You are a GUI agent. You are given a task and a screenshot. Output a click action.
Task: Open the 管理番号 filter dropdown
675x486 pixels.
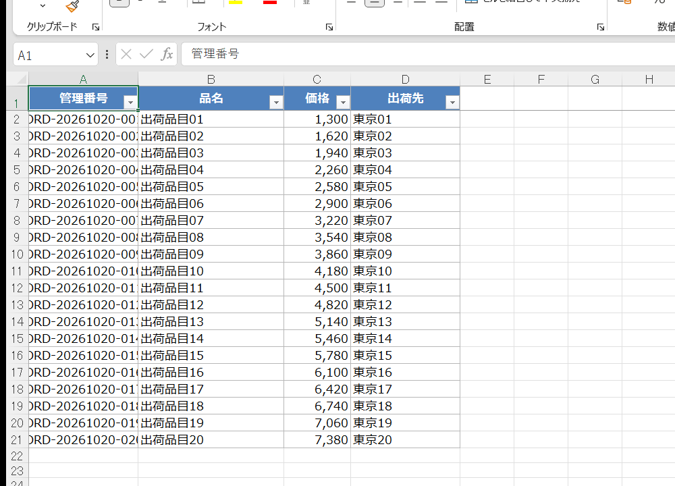tap(130, 103)
